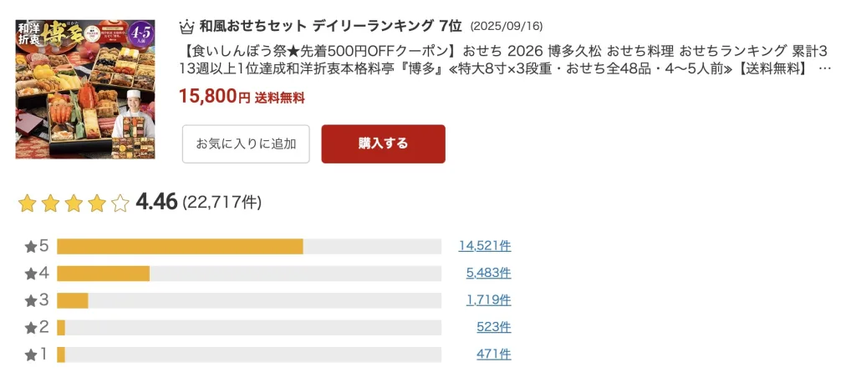Click the crown ranking icon

pos(187,25)
